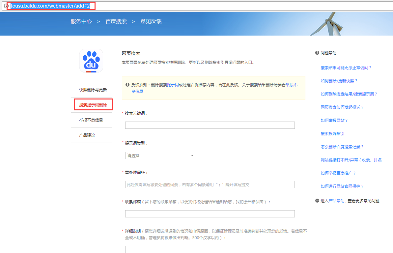Select 快照删除与更新 sidebar tab

(x=93, y=90)
